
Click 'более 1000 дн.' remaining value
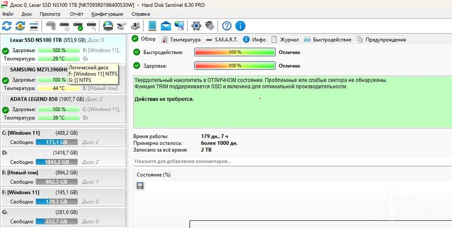[219, 143]
